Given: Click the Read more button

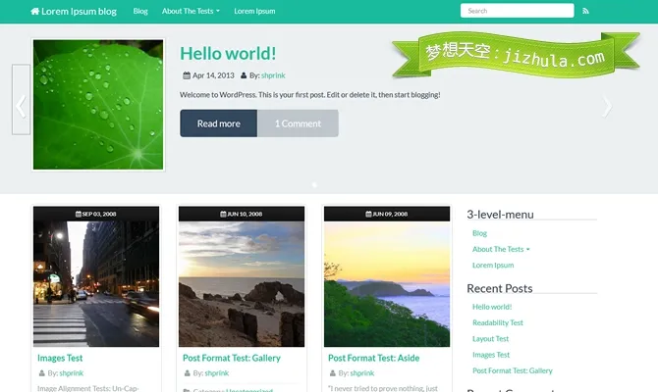Looking at the screenshot, I should click(219, 123).
